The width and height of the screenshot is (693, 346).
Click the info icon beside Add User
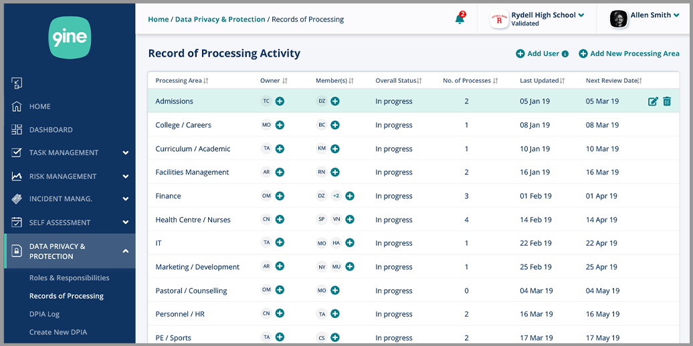565,54
